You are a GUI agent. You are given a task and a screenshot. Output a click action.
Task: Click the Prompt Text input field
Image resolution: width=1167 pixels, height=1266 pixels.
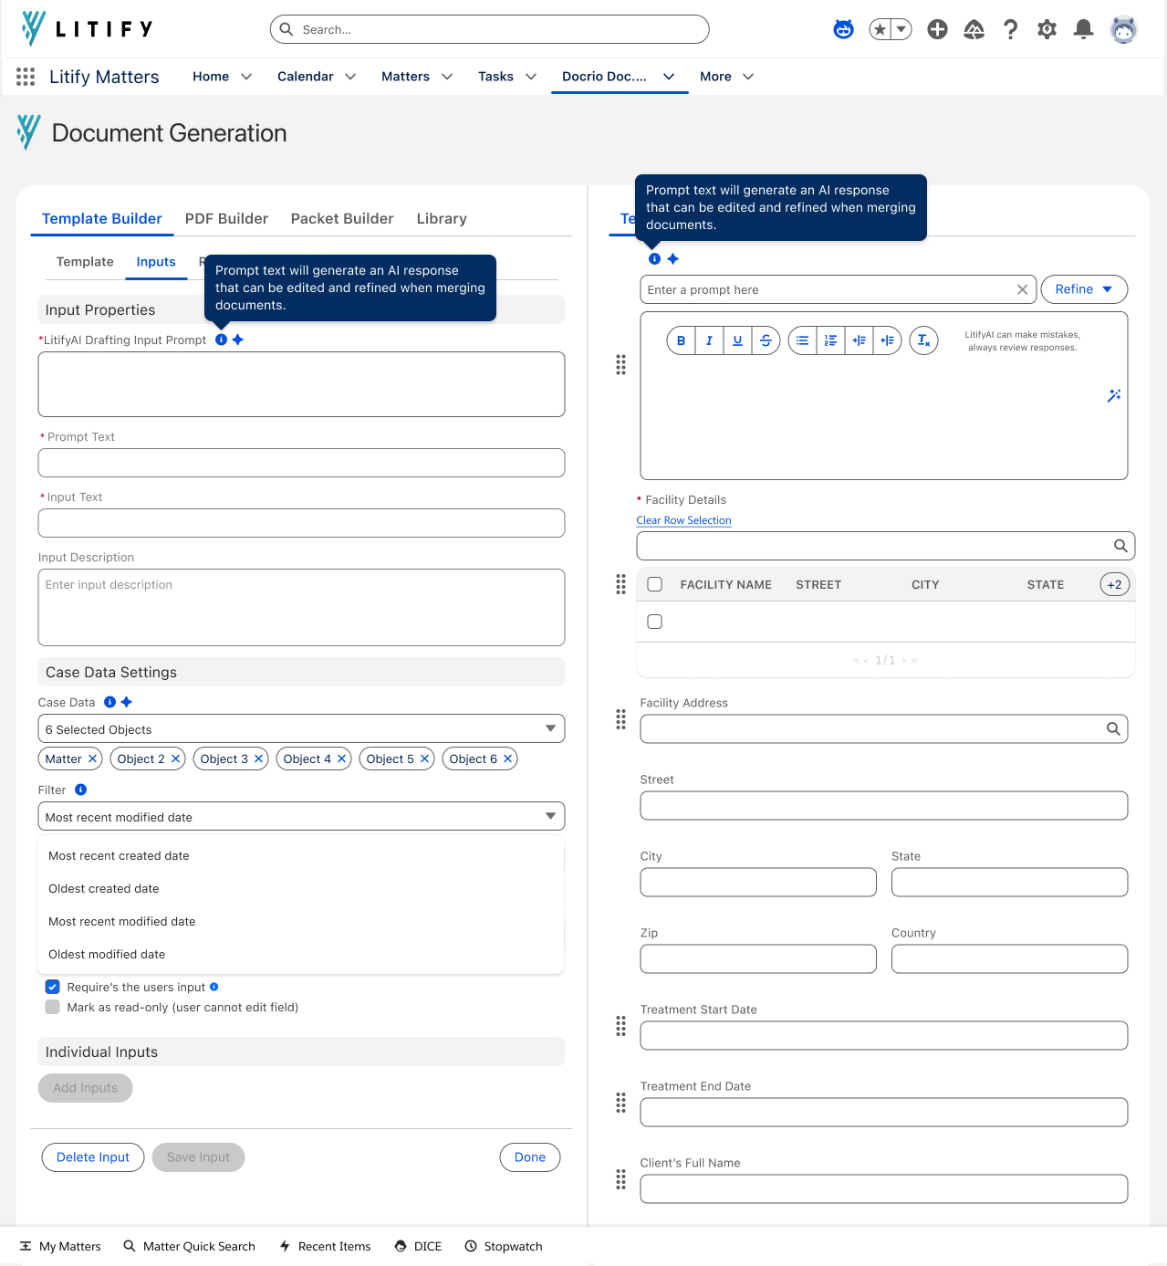pyautogui.click(x=301, y=463)
